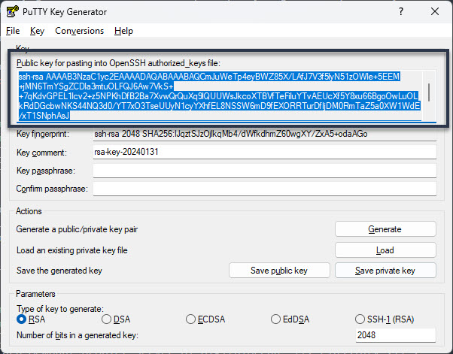Open the Conversions menu
This screenshot has width=453, height=354.
79,31
